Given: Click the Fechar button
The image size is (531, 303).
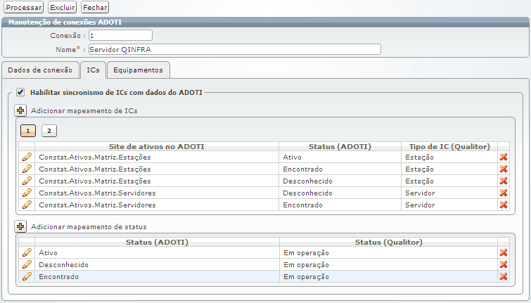Looking at the screenshot, I should (95, 7).
